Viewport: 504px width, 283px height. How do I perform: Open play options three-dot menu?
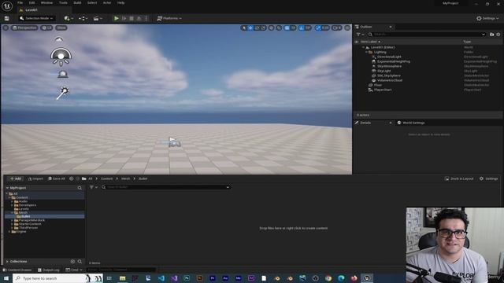pyautogui.click(x=146, y=18)
